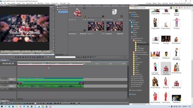Switch to the Video Filters tab
The width and height of the screenshot is (193, 108).
(x=72, y=5)
